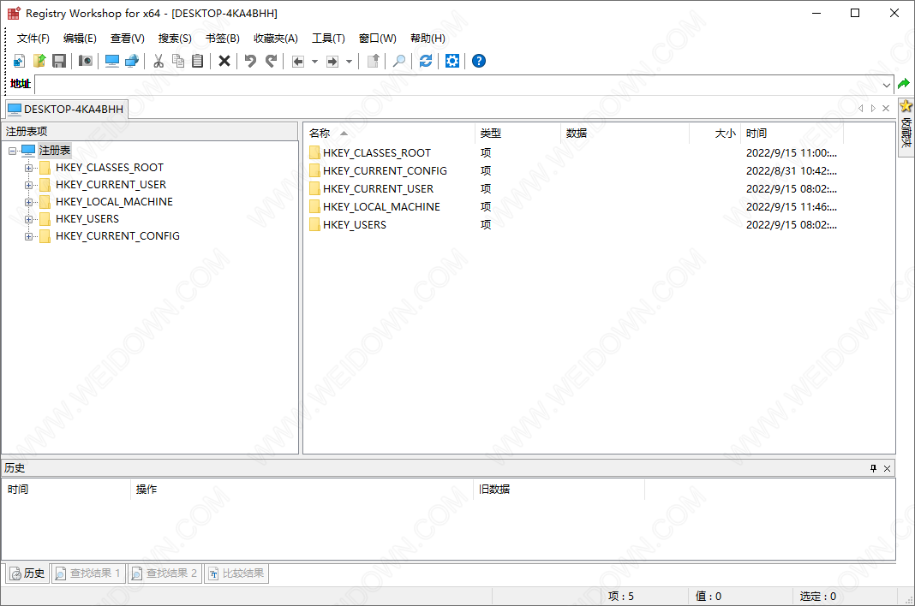Viewport: 915px width, 606px height.
Task: Collapse the 注册表 root tree node
Action: click(x=12, y=151)
